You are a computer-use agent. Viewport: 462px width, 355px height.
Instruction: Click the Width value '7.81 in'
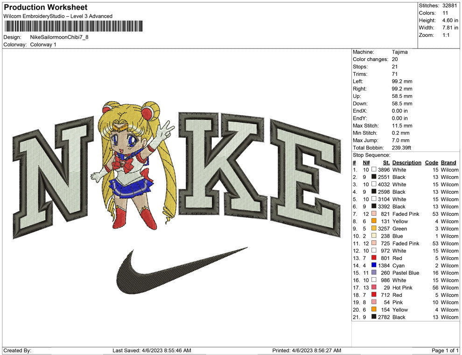(x=450, y=27)
